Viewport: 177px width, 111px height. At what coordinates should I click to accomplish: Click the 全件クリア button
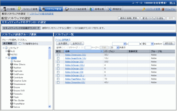coord(77,44)
